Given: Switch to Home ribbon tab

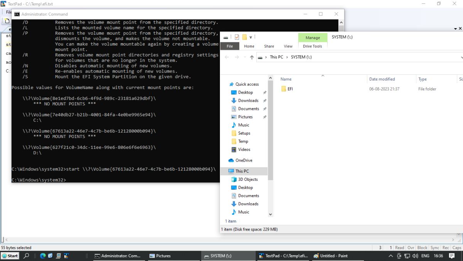Looking at the screenshot, I should click(x=249, y=46).
